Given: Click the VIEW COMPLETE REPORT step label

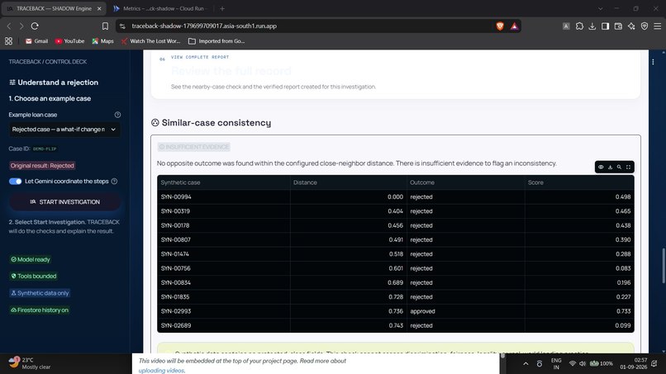Looking at the screenshot, I should pyautogui.click(x=200, y=57).
